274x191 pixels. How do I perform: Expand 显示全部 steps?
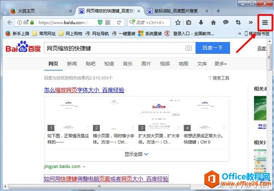point(136,154)
